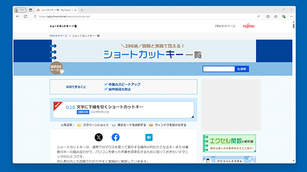Screen dimensions: 307x172
Task: Maximize the browser window
Action: (283, 10)
